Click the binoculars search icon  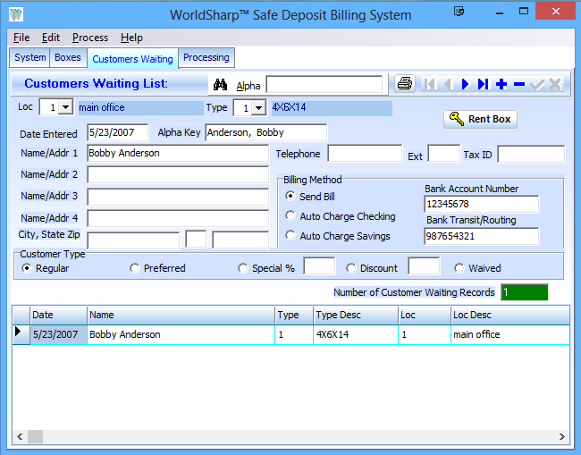tap(220, 84)
